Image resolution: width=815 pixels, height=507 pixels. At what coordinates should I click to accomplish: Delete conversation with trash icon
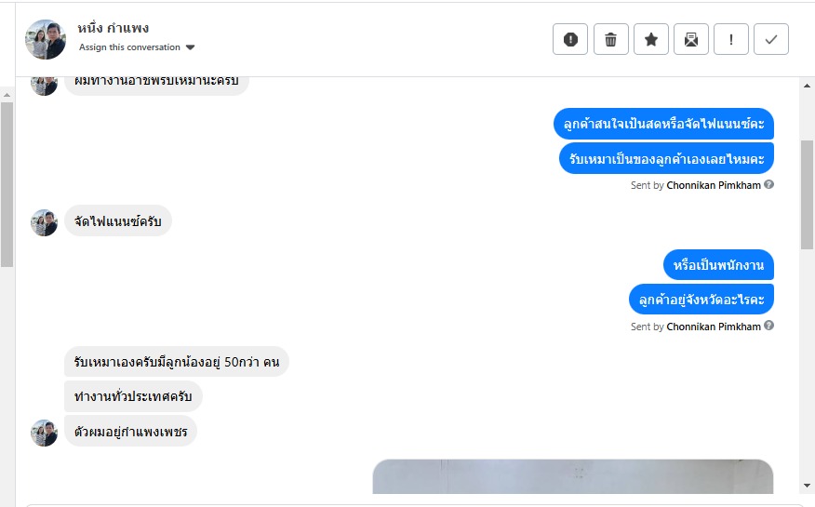(x=610, y=39)
